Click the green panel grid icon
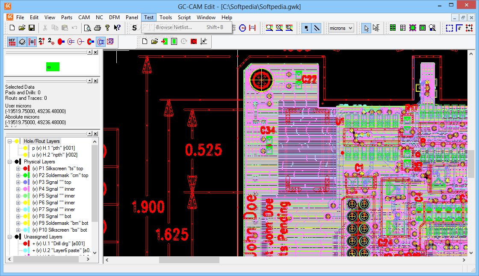 click(393, 28)
